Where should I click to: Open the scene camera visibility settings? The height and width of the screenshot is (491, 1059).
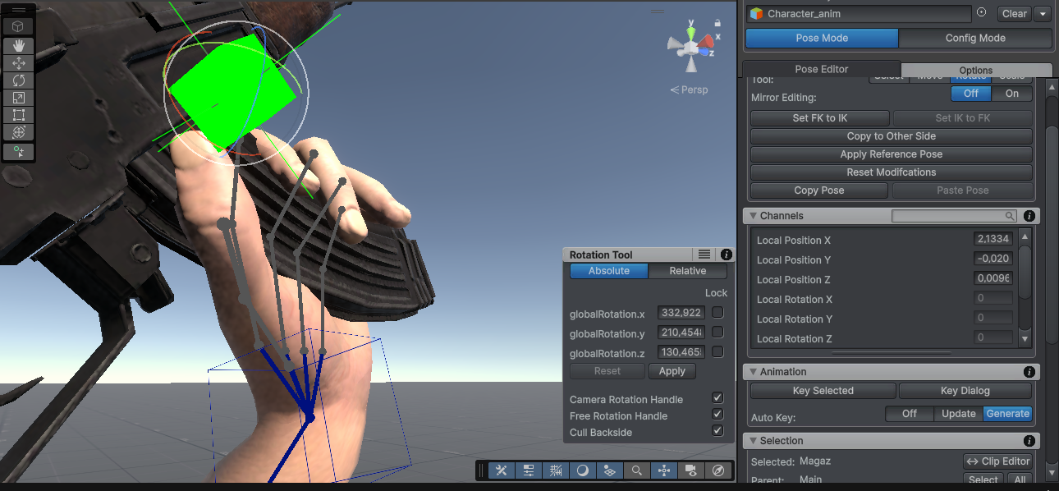point(691,470)
